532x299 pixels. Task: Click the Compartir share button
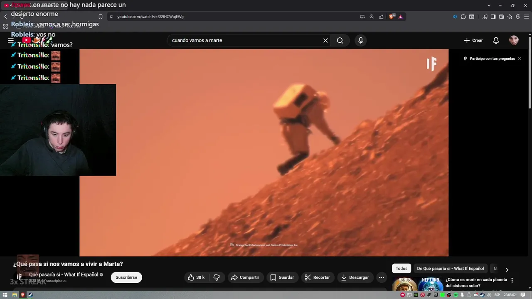point(245,277)
